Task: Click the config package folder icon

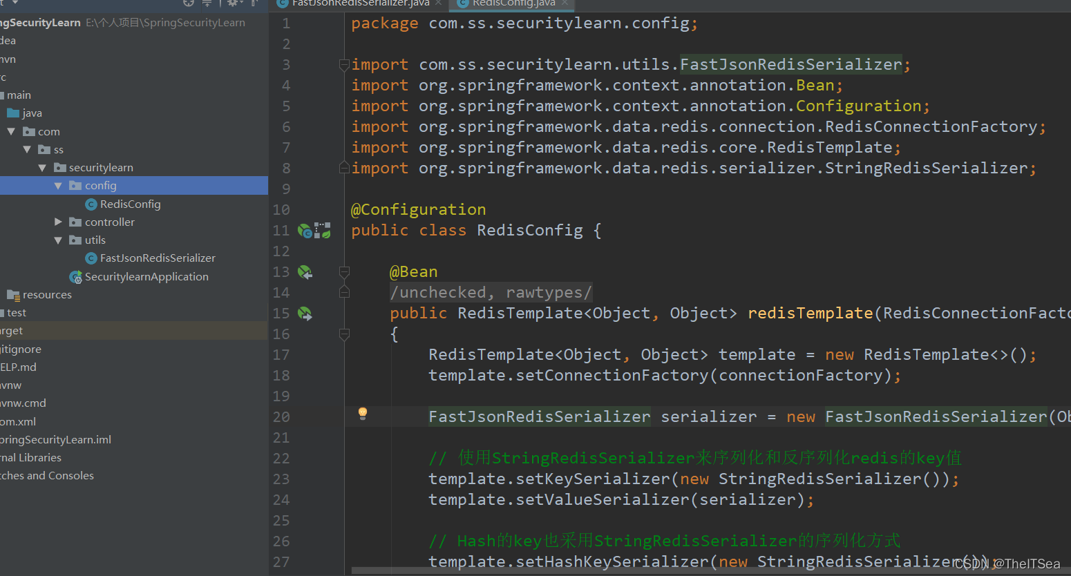Action: 75,186
